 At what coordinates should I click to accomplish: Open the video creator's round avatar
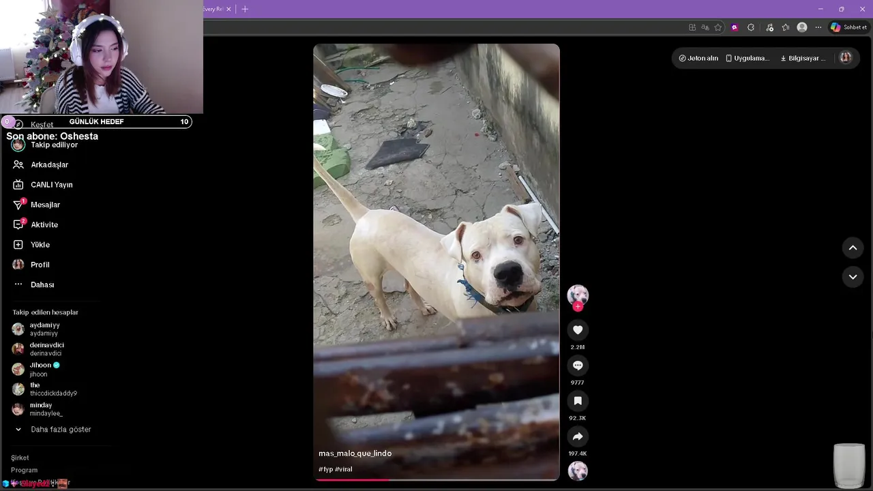578,295
